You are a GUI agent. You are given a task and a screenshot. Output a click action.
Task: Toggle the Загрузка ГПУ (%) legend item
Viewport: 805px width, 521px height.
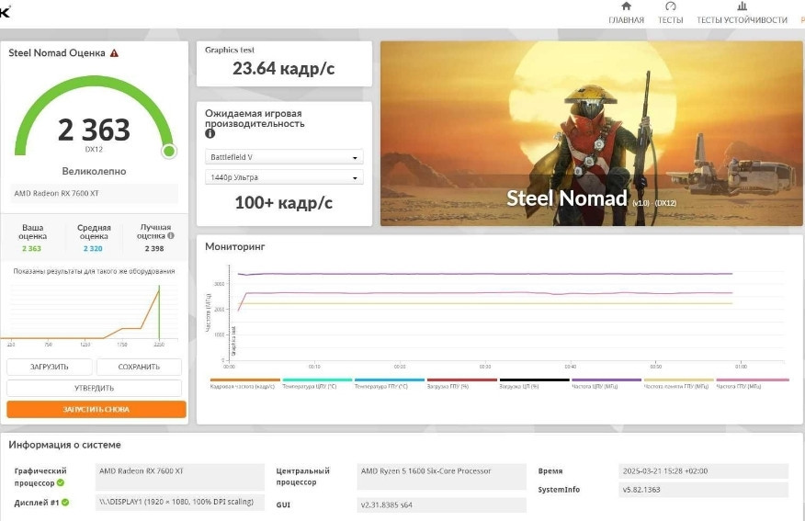pos(461,383)
